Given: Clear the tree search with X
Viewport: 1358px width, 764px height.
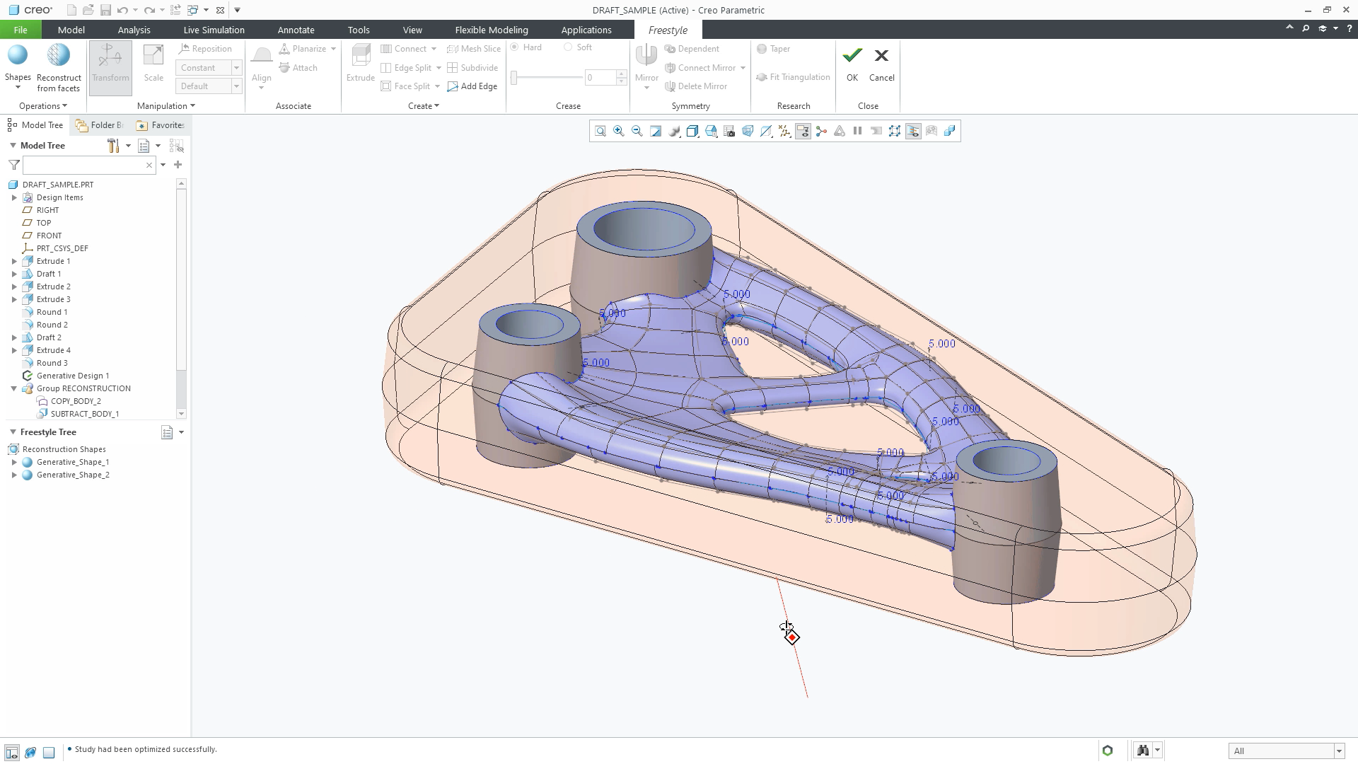Looking at the screenshot, I should (x=149, y=165).
